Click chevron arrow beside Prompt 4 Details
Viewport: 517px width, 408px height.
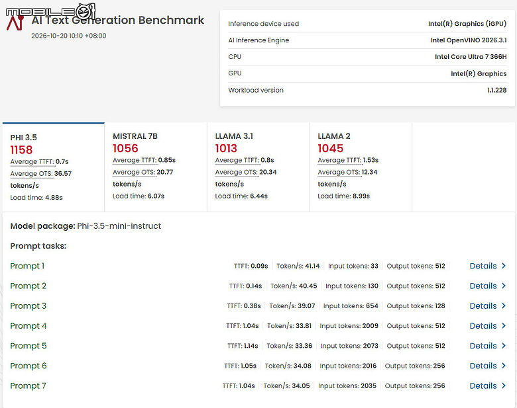pyautogui.click(x=504, y=326)
